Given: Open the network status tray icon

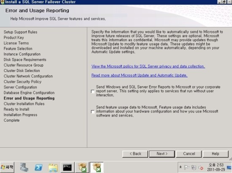Looking at the screenshot, I should 194,168.
